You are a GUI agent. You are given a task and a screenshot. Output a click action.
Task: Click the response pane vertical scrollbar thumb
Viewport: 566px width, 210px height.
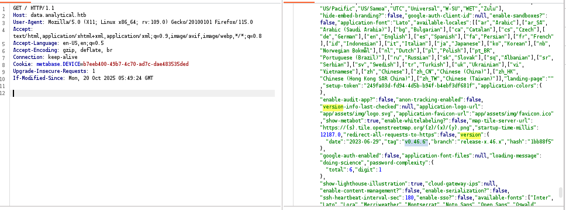coord(561,192)
